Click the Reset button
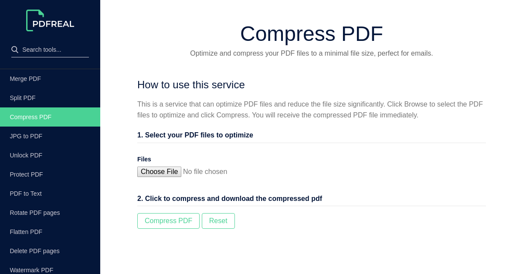Viewport: 523px width, 274px height. pos(218,221)
